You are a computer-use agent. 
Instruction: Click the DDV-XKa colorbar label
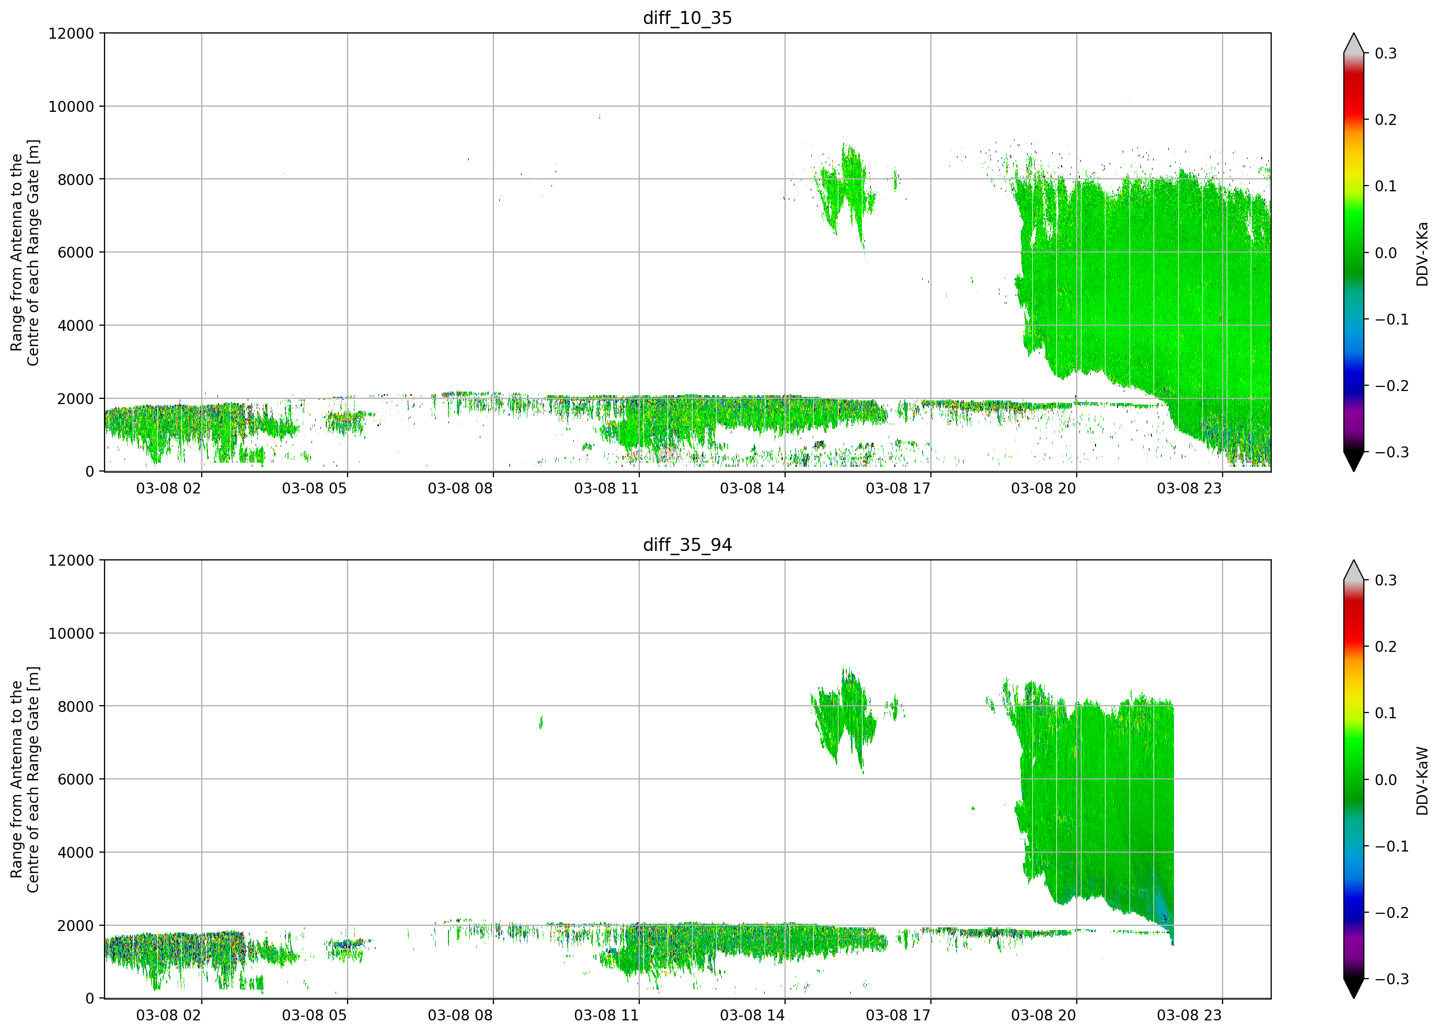click(1422, 254)
